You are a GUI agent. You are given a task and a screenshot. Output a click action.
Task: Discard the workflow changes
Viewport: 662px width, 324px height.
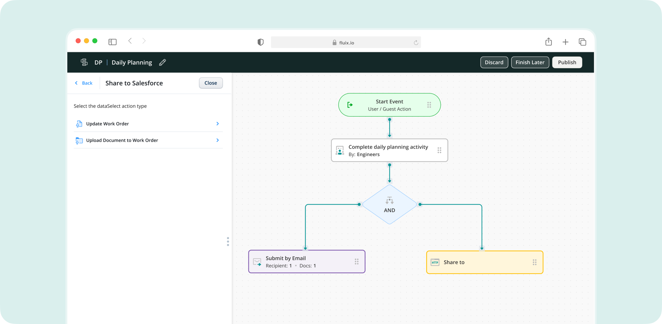click(494, 62)
